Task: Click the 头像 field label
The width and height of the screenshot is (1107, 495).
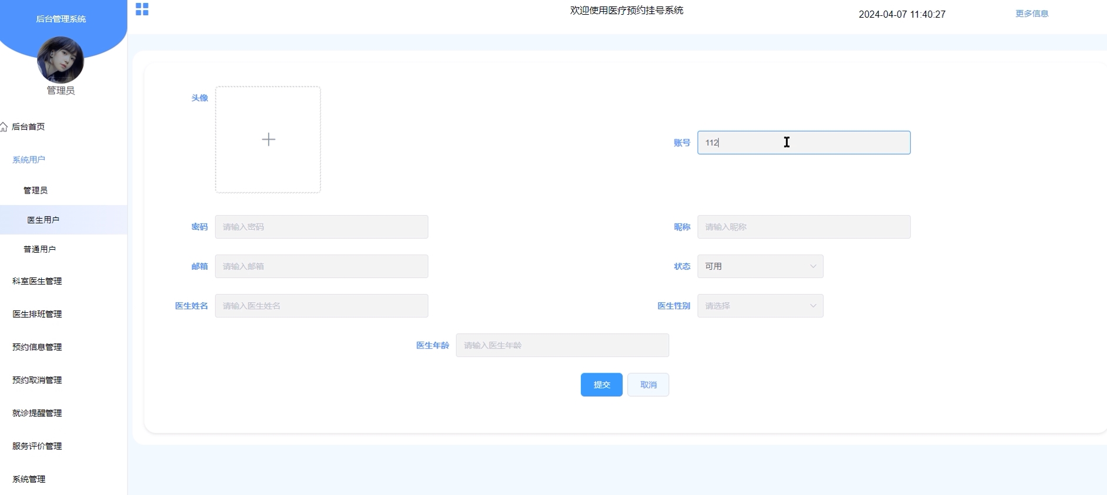Action: coord(199,98)
